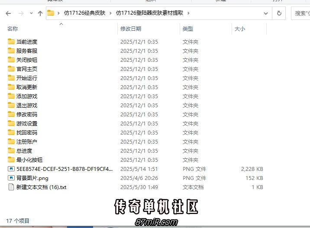Screen dimensions: 310x228
Task: Select the file name 5EE8574E-DCEF-5251-B878-DF19CF4...
Action: (65, 169)
